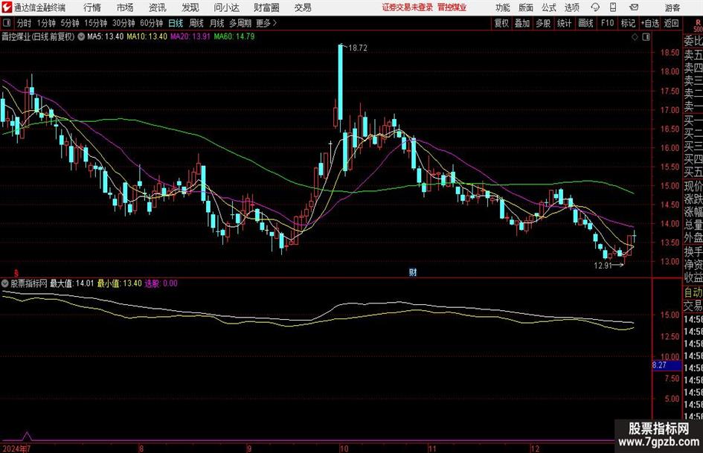Switch to 30分钟 period

click(x=123, y=23)
